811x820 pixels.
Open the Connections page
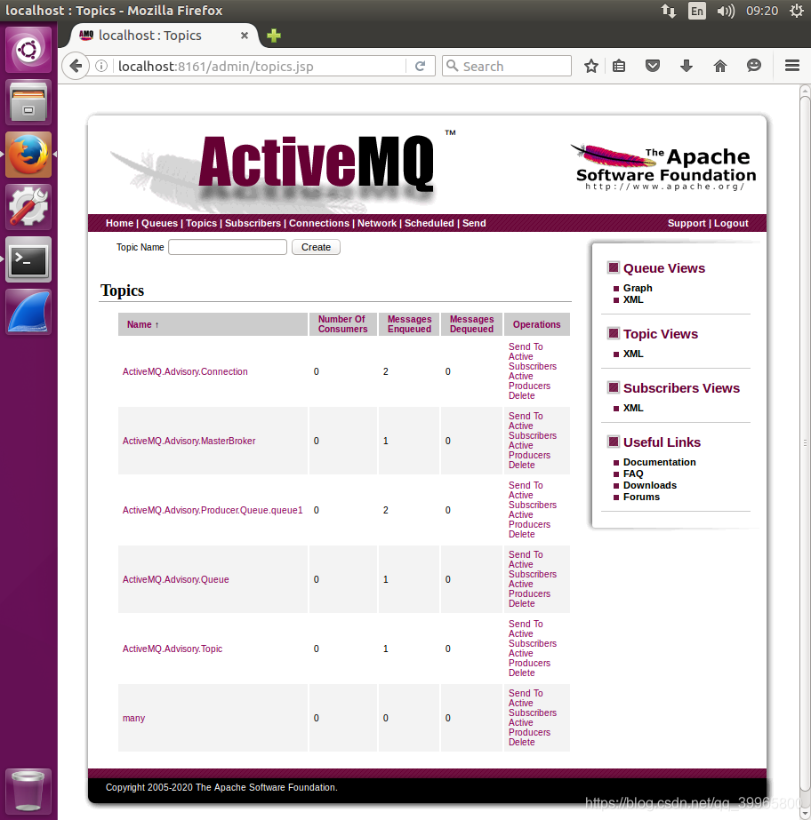pyautogui.click(x=319, y=223)
